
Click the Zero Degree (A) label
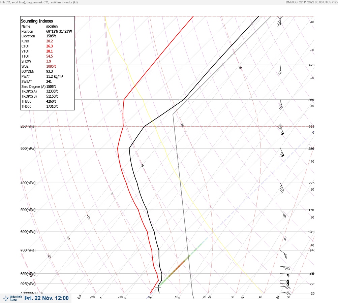click(33, 87)
